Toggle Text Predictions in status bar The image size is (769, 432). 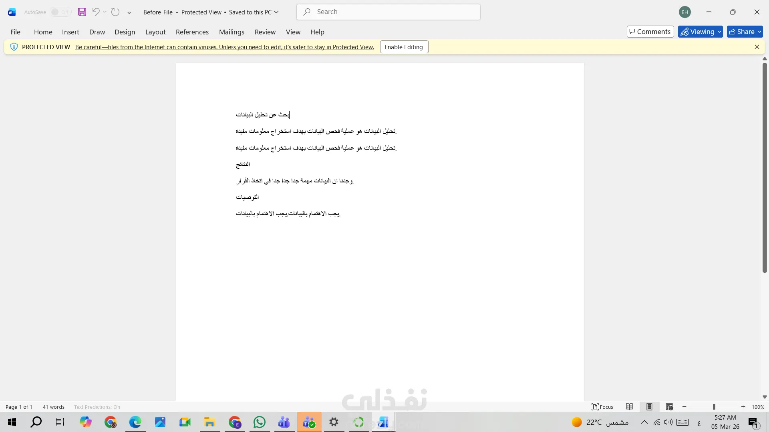(97, 407)
